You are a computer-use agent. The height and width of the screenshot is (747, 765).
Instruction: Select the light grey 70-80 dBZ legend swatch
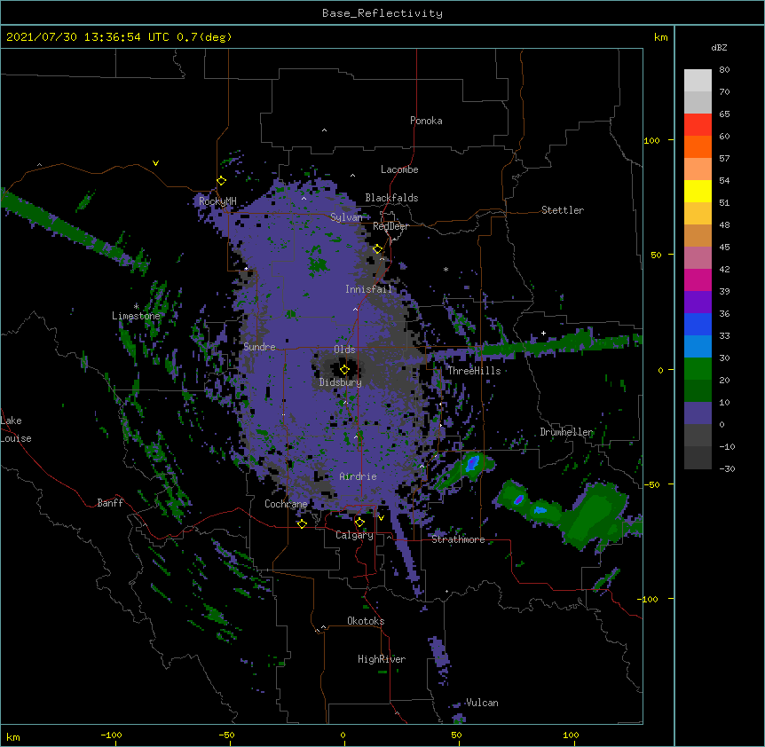tap(698, 80)
